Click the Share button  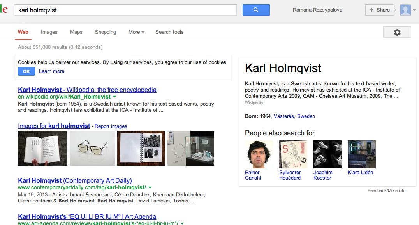pyautogui.click(x=379, y=10)
